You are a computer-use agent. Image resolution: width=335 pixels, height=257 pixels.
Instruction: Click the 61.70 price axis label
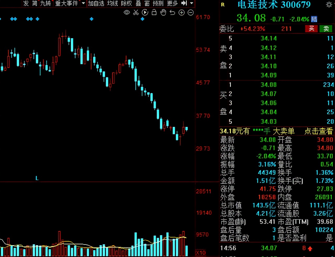(203, 17)
